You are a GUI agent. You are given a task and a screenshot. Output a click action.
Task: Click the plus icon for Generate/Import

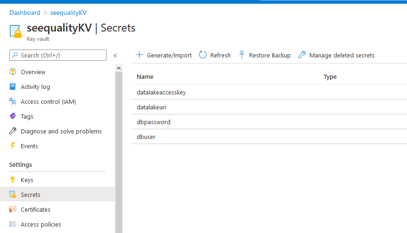[x=139, y=55]
